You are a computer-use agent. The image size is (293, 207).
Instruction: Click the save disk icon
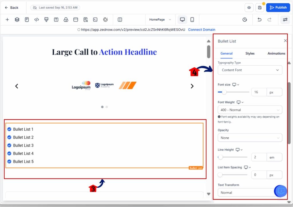point(260,8)
